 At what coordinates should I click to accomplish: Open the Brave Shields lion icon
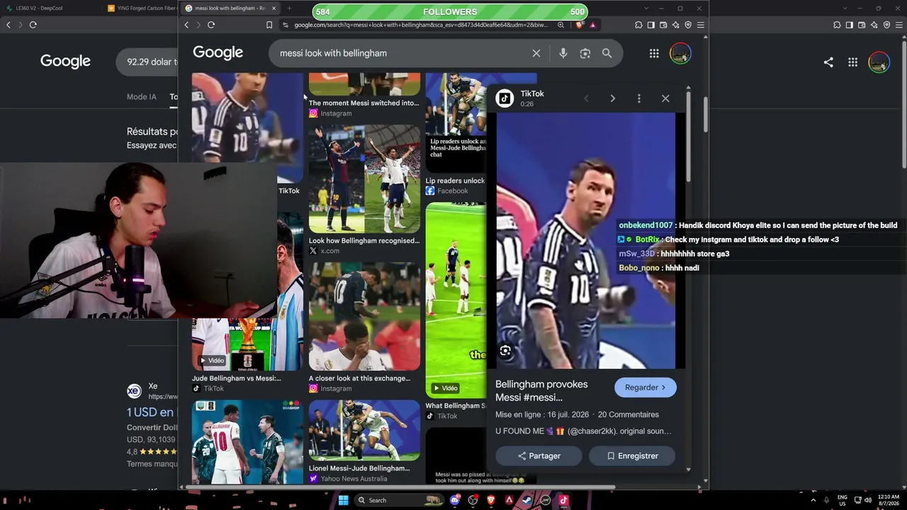[x=579, y=25]
